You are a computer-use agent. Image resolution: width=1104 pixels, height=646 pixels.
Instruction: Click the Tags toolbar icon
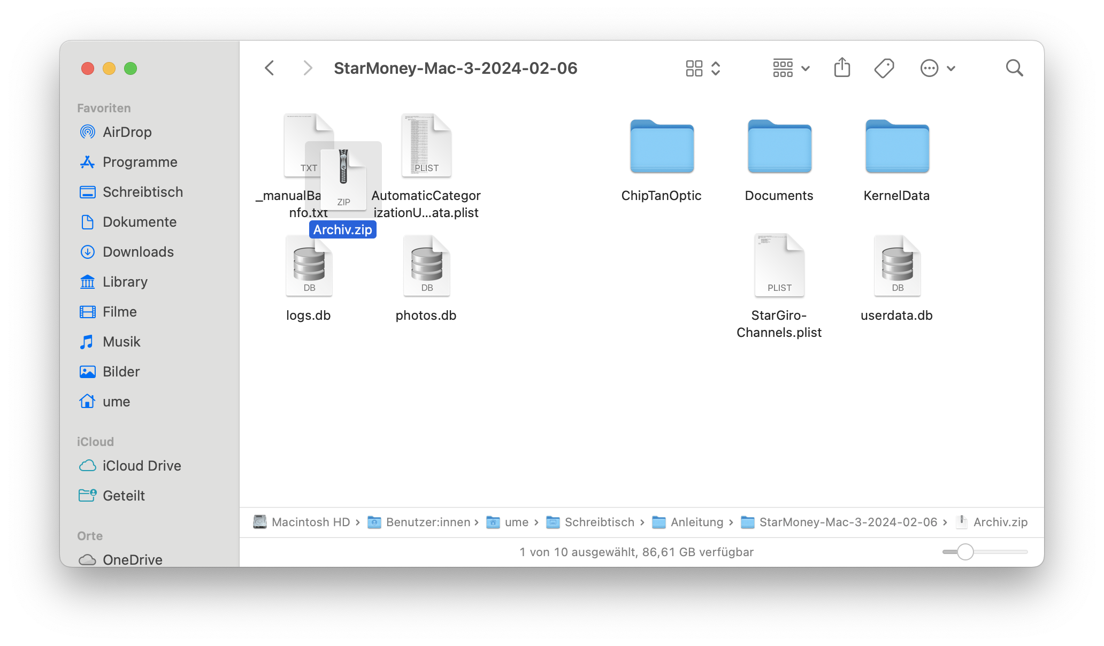coord(884,68)
